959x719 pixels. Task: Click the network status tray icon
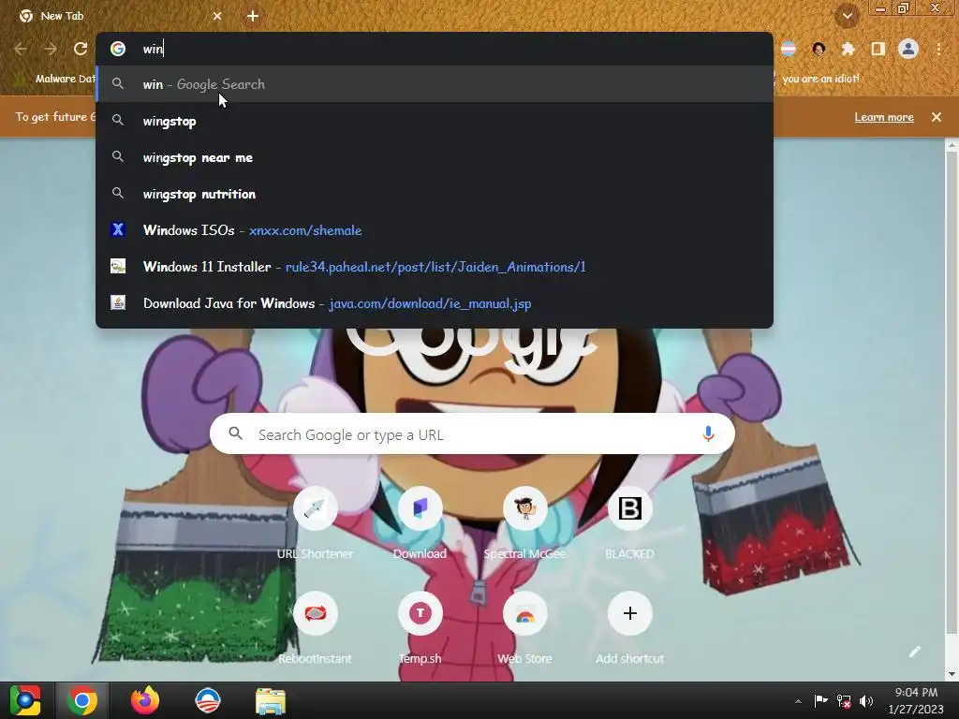tap(844, 701)
